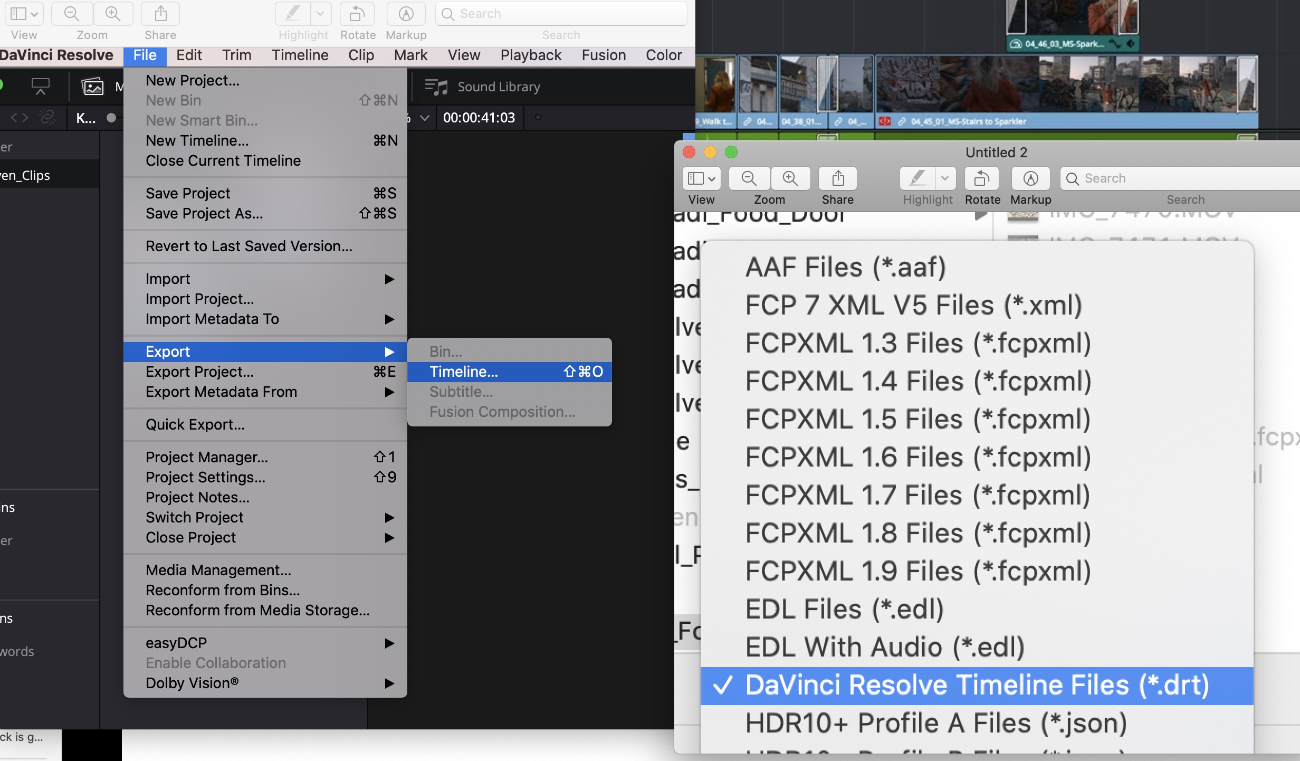1300x761 pixels.
Task: Open the Trim menu
Action: tap(236, 55)
